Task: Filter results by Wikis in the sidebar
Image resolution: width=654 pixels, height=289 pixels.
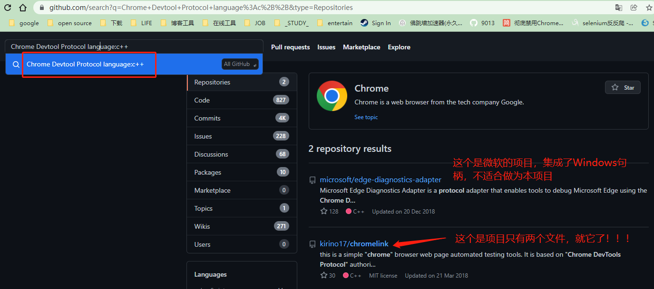Action: click(x=202, y=226)
